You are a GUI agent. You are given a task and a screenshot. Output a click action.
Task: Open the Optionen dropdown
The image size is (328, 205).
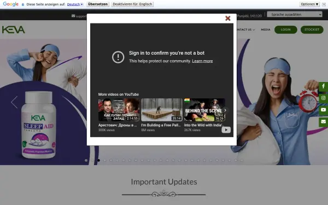click(x=309, y=4)
